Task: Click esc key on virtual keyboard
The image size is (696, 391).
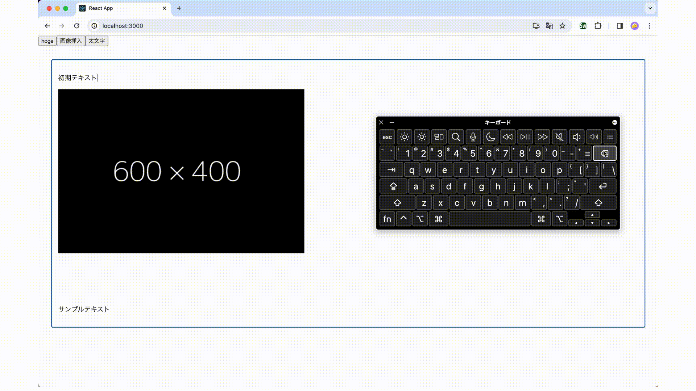Action: [x=387, y=137]
